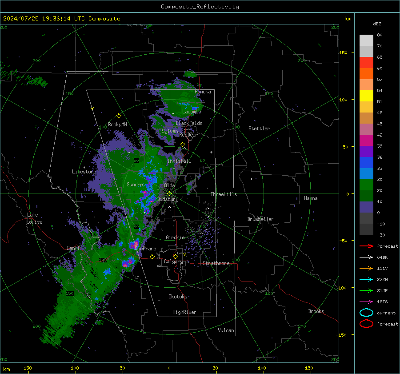Click the Limestone label
Viewport: 400px width, 374px height.
(84, 172)
